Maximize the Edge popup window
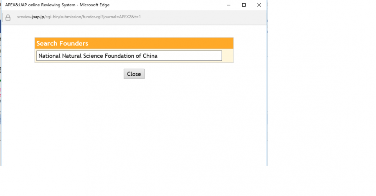 coord(244,5)
